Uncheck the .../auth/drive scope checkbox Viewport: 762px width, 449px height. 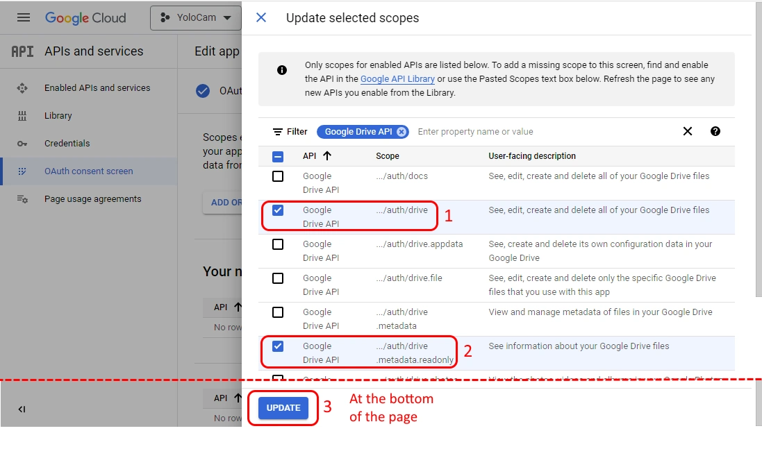pyautogui.click(x=277, y=210)
